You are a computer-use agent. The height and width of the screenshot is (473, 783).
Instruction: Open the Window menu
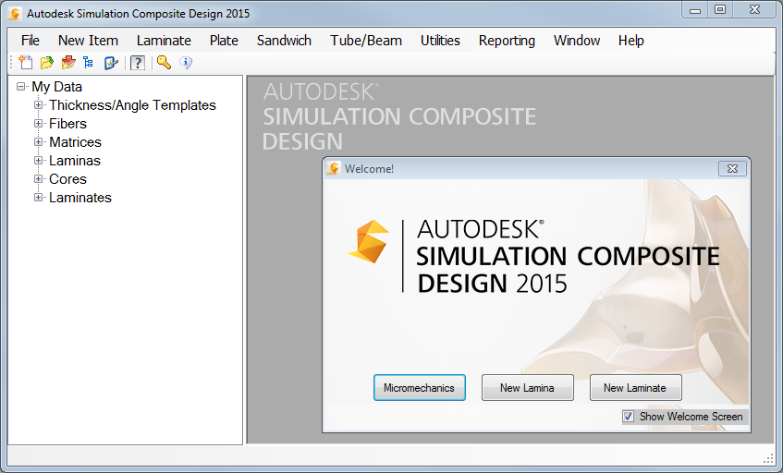click(577, 41)
